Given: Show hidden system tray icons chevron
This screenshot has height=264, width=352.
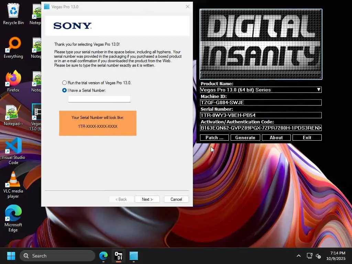Looking at the screenshot, I should pyautogui.click(x=299, y=256).
